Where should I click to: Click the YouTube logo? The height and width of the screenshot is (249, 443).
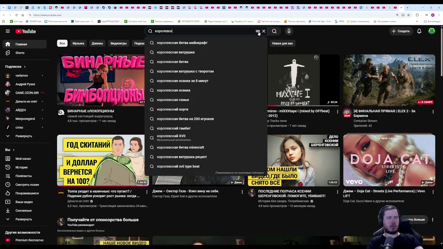[26, 31]
